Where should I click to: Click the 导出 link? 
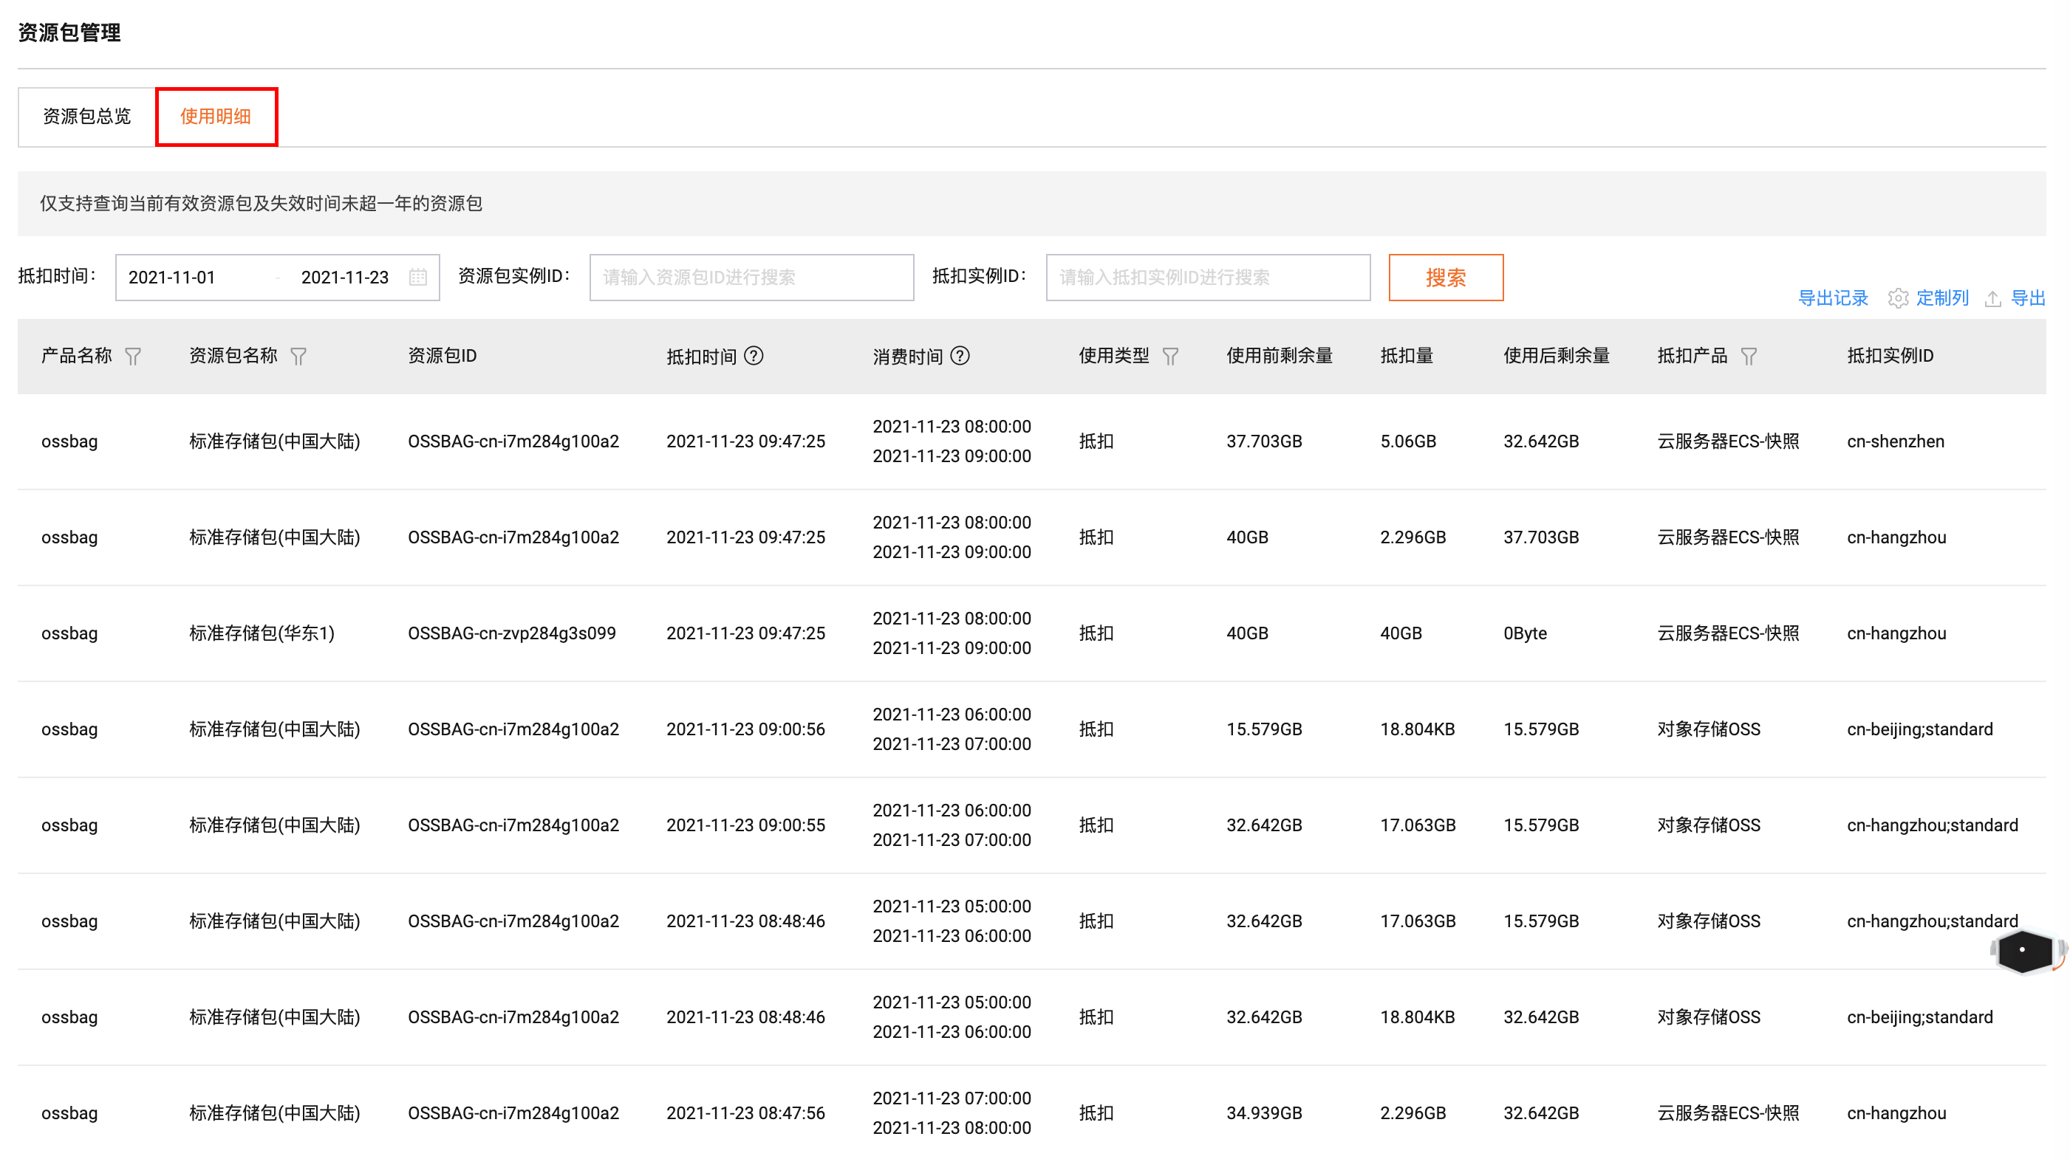click(2027, 298)
